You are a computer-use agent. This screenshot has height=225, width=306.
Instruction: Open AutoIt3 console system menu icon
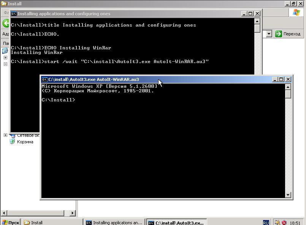(x=45, y=79)
